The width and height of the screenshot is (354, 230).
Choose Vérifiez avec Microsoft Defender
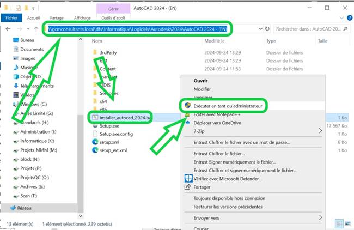(228, 179)
